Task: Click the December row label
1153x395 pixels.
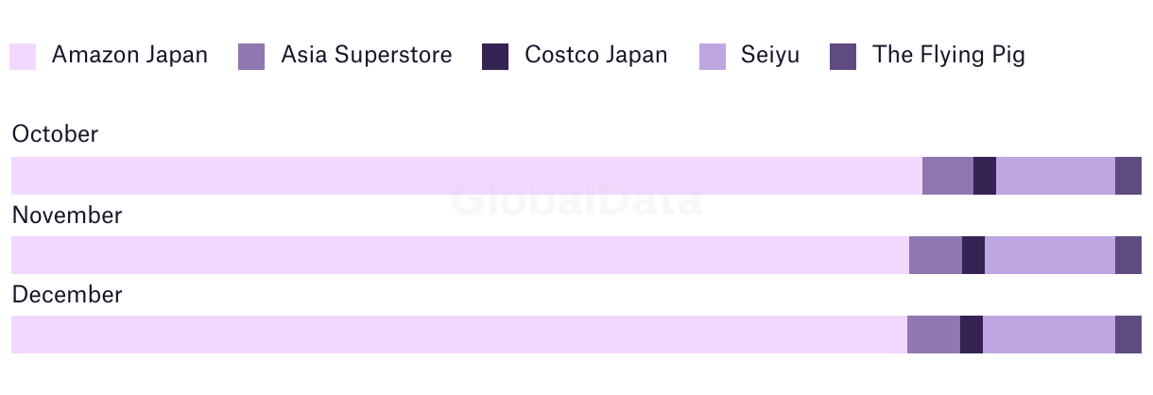Action: pyautogui.click(x=67, y=295)
